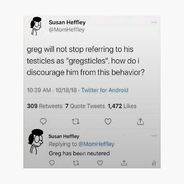View the 1,472 Likes list
Screen dimensions: 184x184
click(122, 106)
